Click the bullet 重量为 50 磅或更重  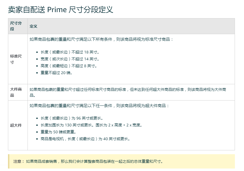point(58,132)
